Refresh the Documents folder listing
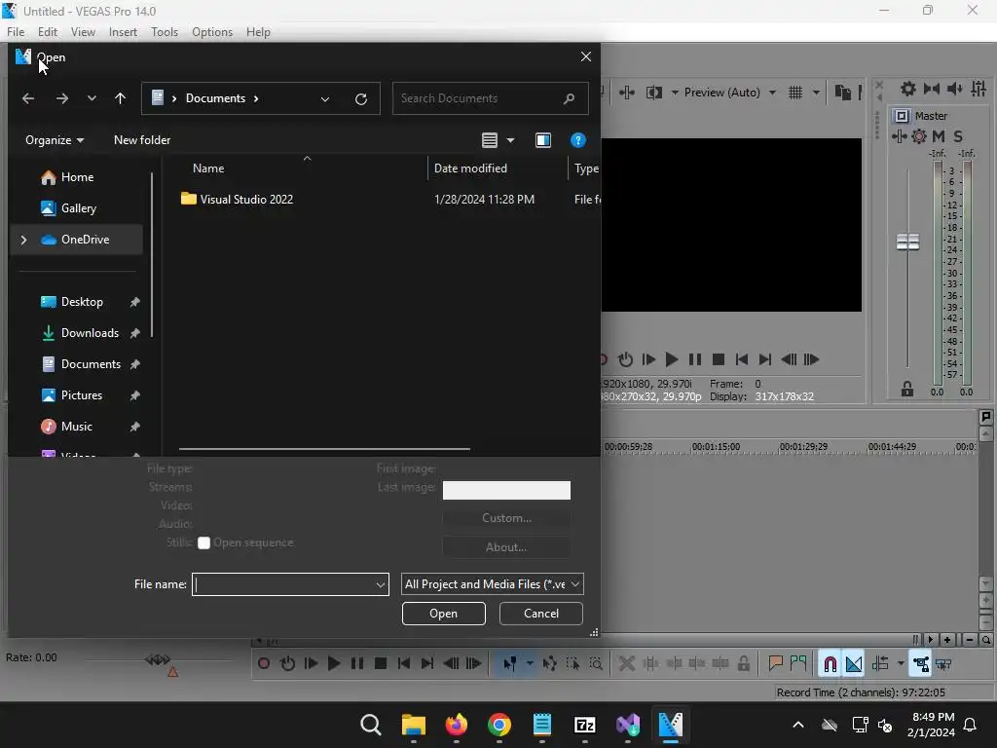 pos(361,98)
